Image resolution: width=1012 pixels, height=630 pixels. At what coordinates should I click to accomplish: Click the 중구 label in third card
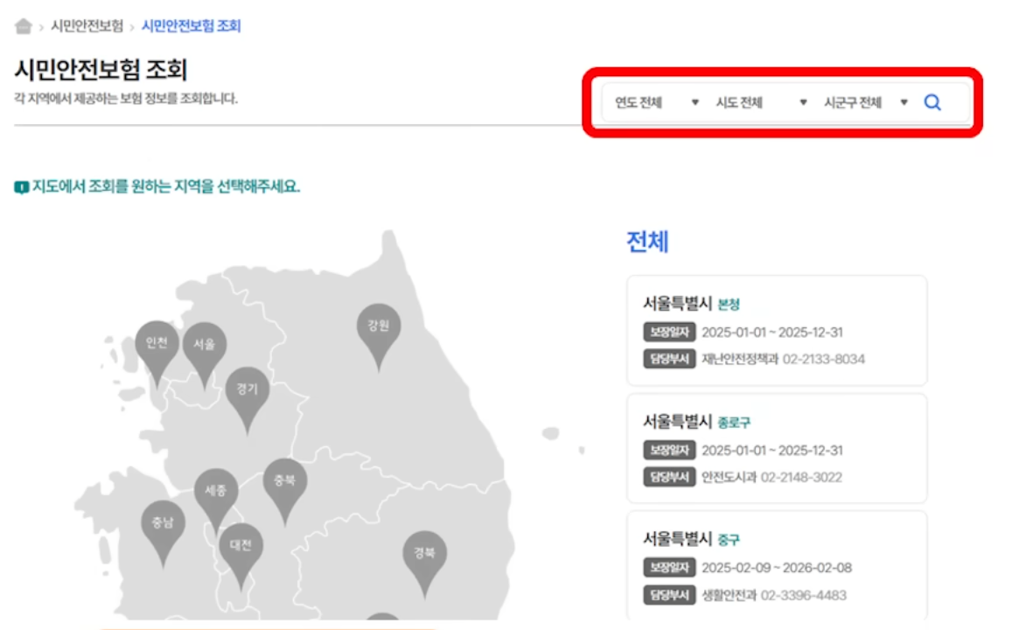point(729,540)
